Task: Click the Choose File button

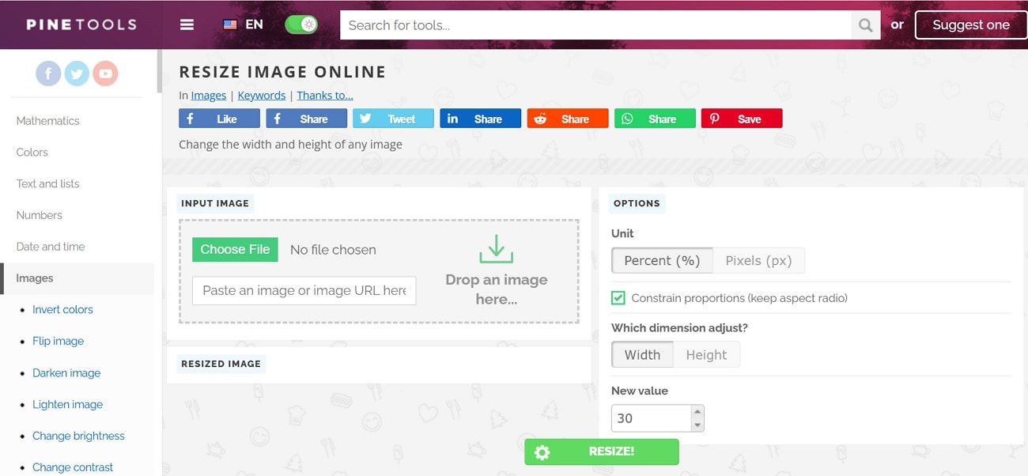Action: click(x=235, y=250)
